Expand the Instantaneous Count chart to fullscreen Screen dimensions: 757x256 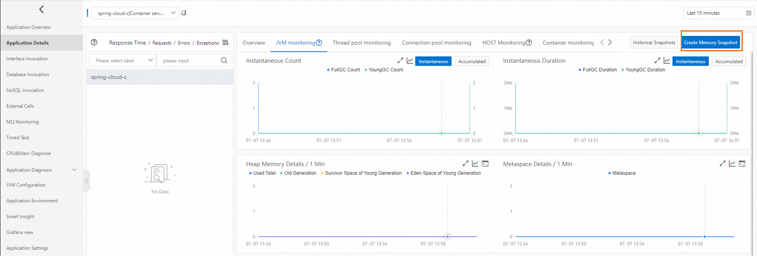(x=400, y=61)
